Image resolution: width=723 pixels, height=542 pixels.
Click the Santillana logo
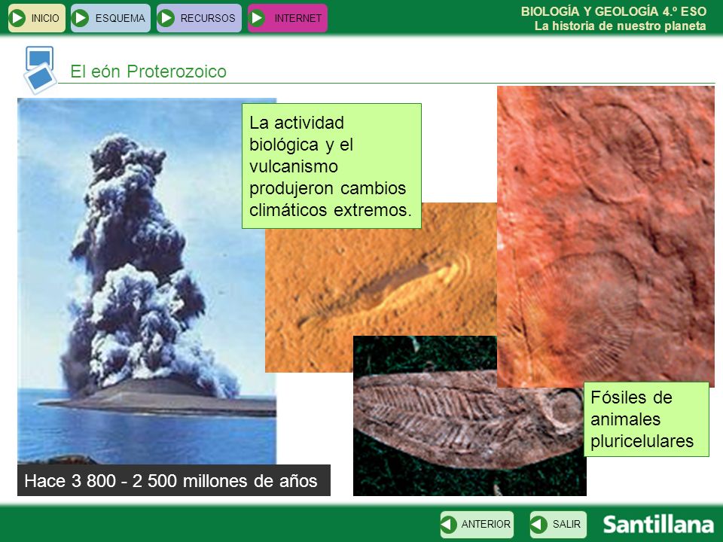point(658,525)
